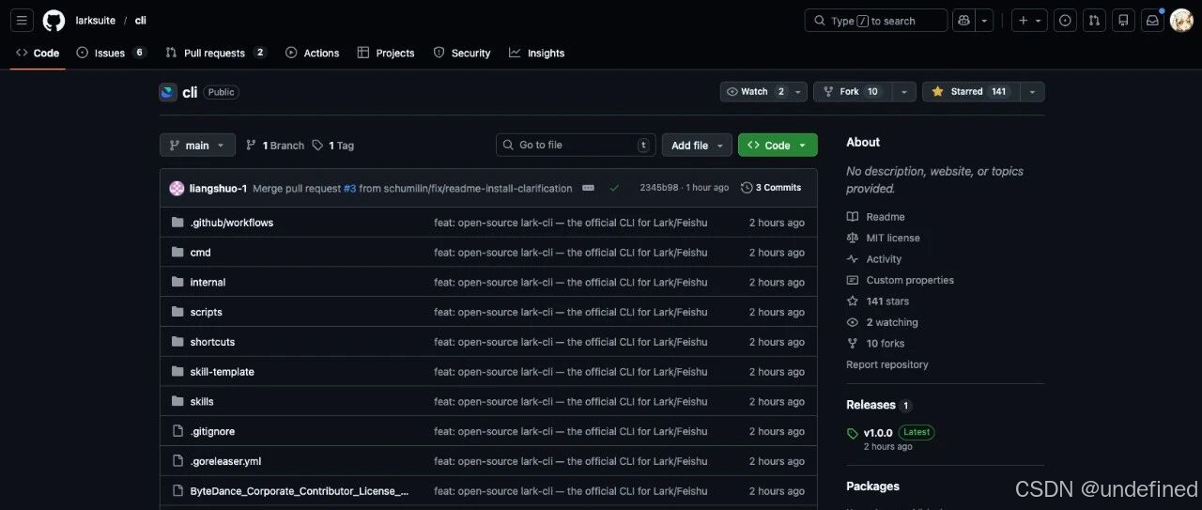Viewport: 1202px width, 510px height.
Task: Open ByteDance_Corporate_Contributor_License file
Action: pyautogui.click(x=300, y=491)
